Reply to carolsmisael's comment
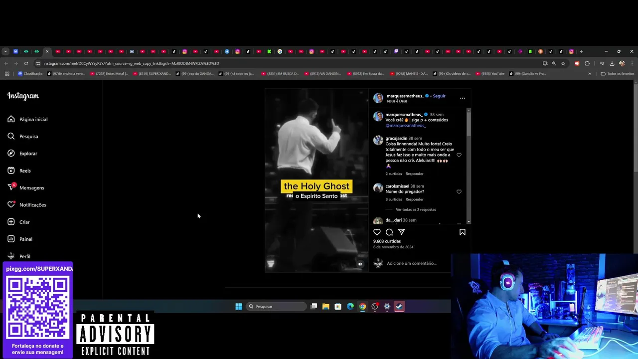 414,199
